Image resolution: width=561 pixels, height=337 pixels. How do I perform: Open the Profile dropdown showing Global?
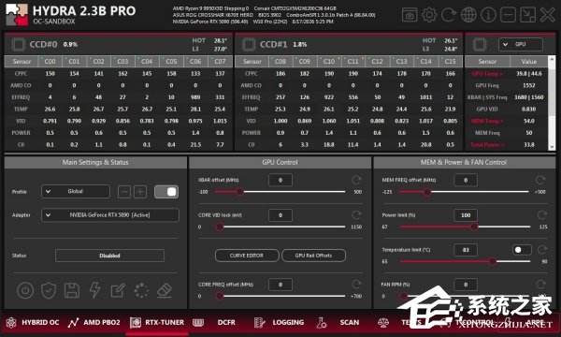click(76, 192)
